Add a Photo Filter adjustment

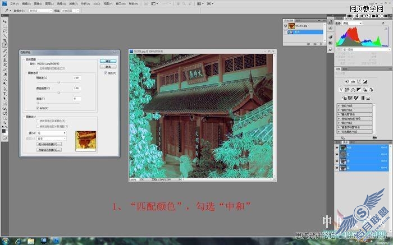point(365,90)
